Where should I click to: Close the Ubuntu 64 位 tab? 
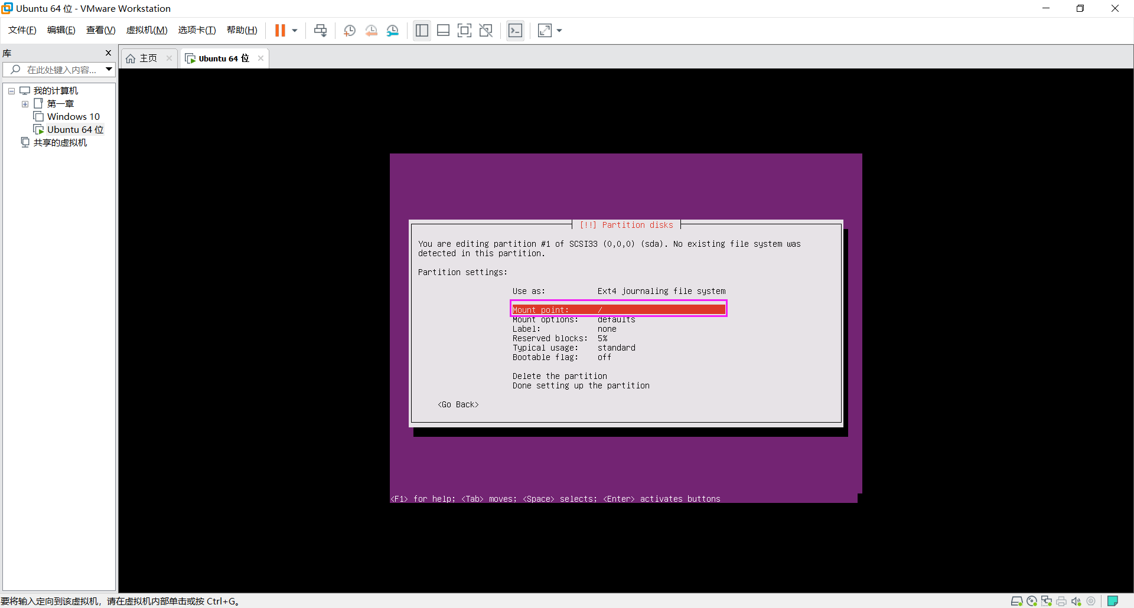point(260,58)
